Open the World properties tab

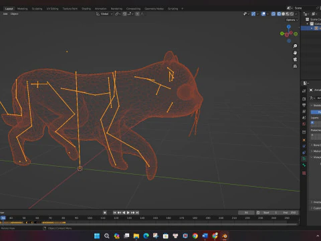click(304, 124)
